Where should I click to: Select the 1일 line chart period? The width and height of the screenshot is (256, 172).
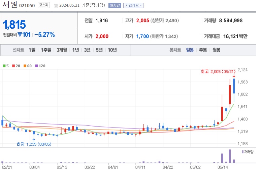pyautogui.click(x=32, y=50)
